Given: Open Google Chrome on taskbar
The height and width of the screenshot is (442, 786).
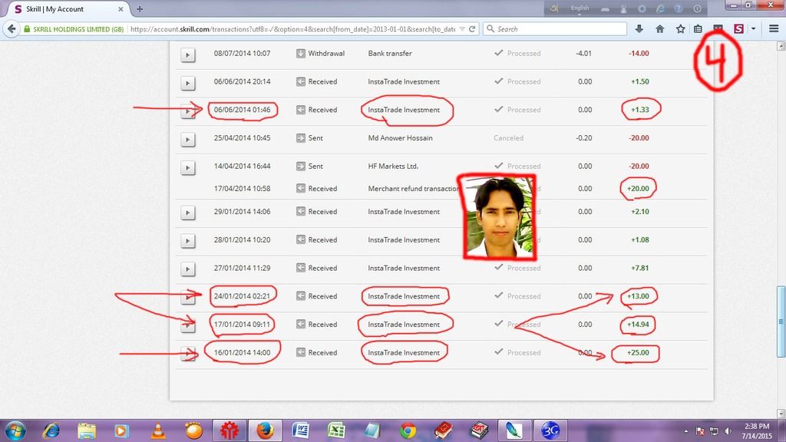Looking at the screenshot, I should (x=408, y=430).
